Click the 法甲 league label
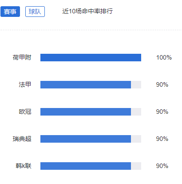The width and height of the screenshot is (182, 184). pos(25,84)
